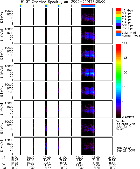Image resolution: width=140 pixels, height=169 pixels.
Task: Click the '23:00' UT axis label
Action: [x=96, y=158]
